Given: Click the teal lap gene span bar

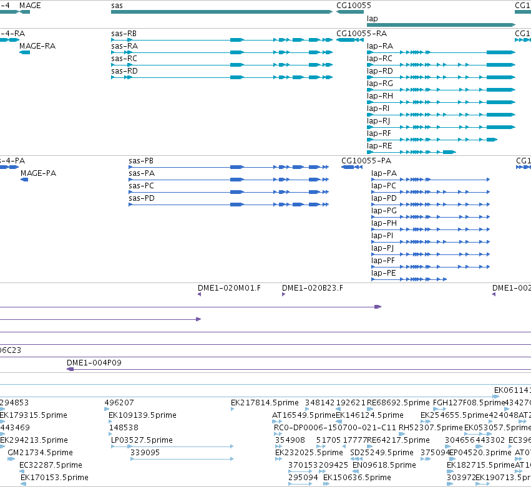Looking at the screenshot, I should pos(441,25).
